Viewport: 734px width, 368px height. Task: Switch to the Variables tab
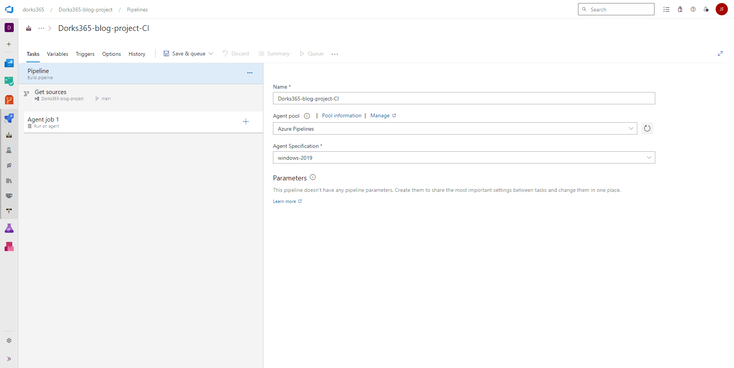tap(58, 54)
